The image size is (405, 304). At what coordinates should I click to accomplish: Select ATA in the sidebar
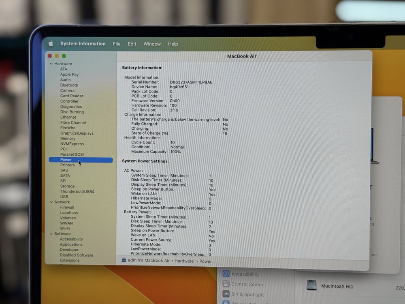64,69
